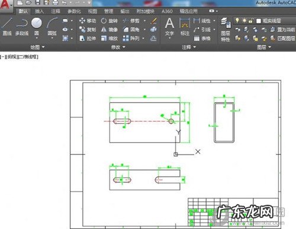Switch to the Manage (管理) ribbon tab

(108, 11)
